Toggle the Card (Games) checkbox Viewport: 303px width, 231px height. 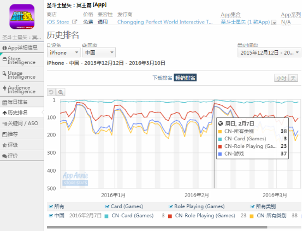point(107,206)
